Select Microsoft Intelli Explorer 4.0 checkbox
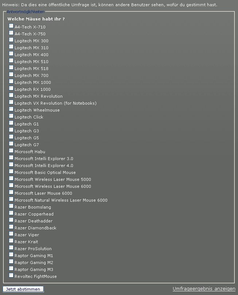Image resolution: width=238 pixels, height=295 pixels. [x=11, y=164]
